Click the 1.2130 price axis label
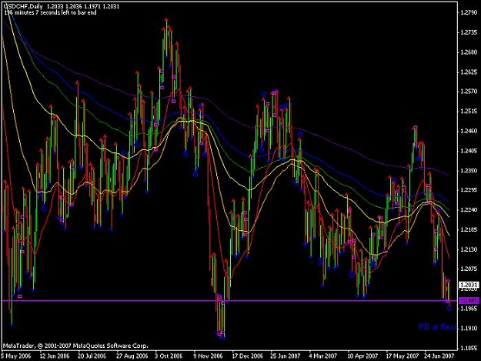Screen dimensions: 481x361 [x=469, y=249]
